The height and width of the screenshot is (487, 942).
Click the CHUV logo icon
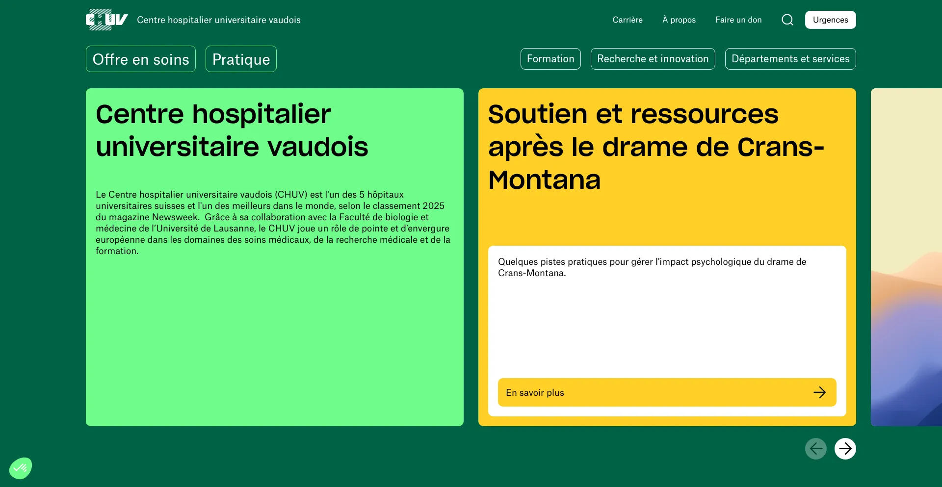coord(107,20)
